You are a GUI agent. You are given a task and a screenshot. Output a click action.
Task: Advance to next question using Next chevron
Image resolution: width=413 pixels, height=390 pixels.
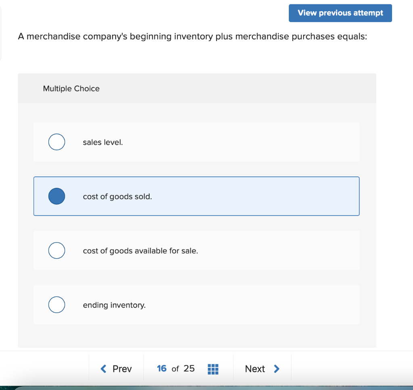click(x=277, y=369)
